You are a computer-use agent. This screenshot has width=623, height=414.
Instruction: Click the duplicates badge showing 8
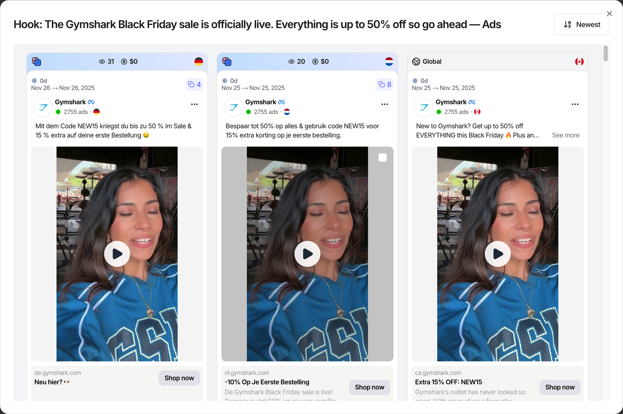(385, 84)
